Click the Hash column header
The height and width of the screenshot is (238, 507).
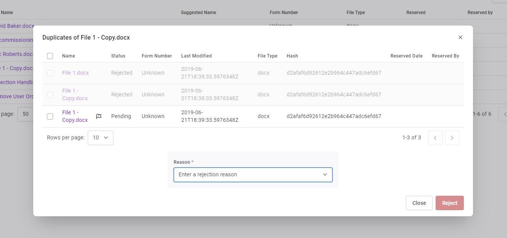coord(292,56)
